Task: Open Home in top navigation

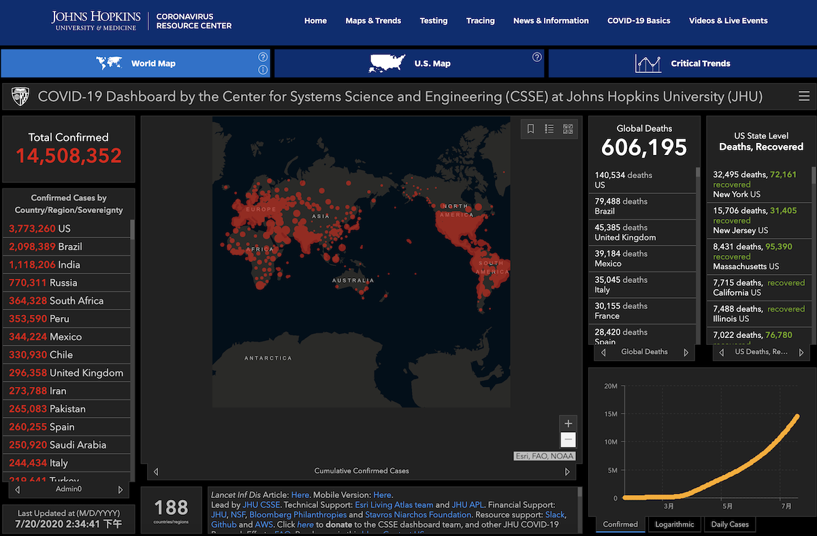Action: point(316,20)
